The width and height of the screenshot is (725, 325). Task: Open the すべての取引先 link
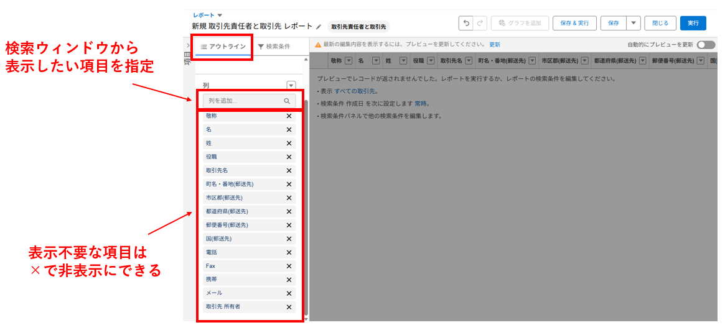click(355, 91)
